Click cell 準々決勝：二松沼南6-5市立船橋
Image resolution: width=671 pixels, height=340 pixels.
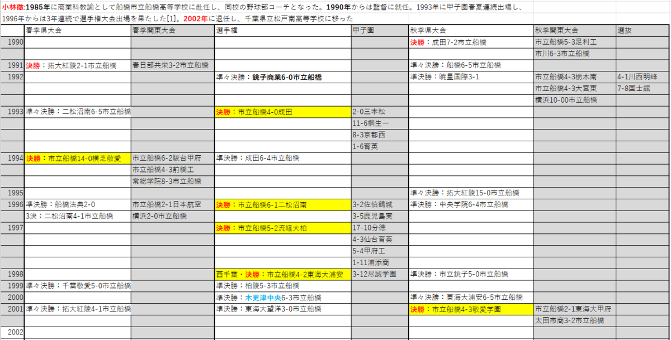pos(78,112)
